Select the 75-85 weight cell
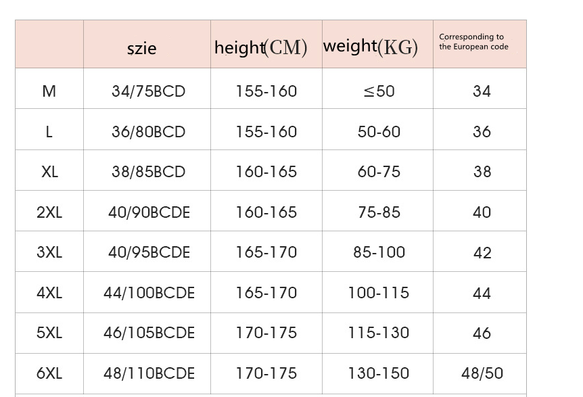583x397 pixels. click(x=379, y=212)
